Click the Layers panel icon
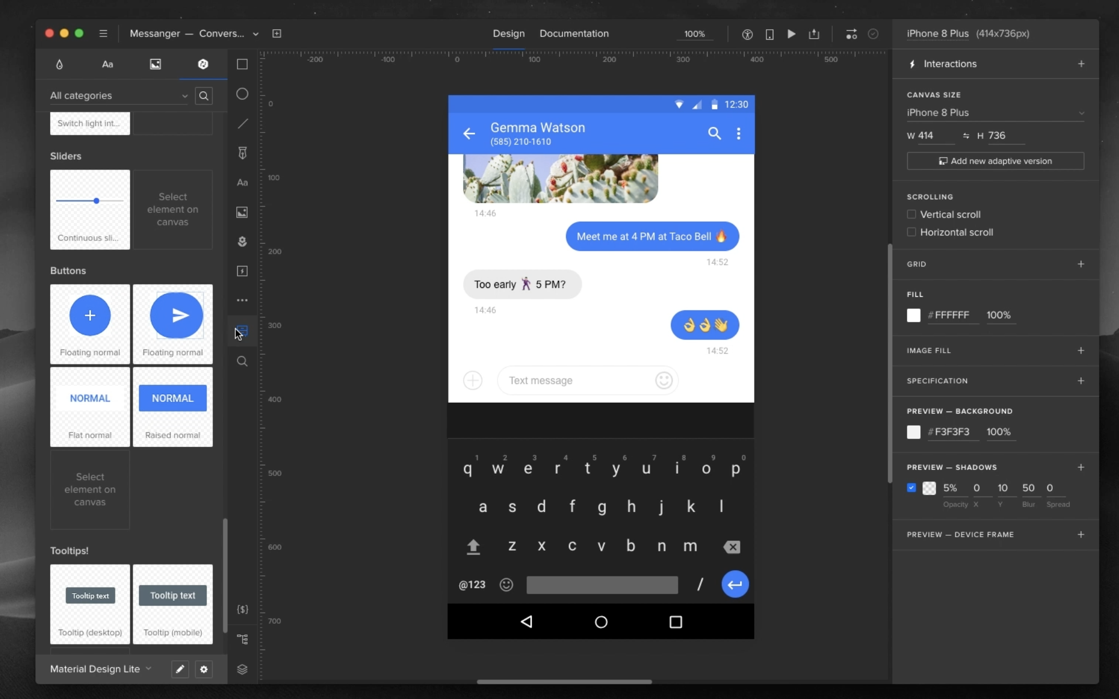1119x699 pixels. [x=242, y=668]
